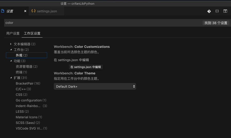Collapse the 扩展 tree arrow

11,78
